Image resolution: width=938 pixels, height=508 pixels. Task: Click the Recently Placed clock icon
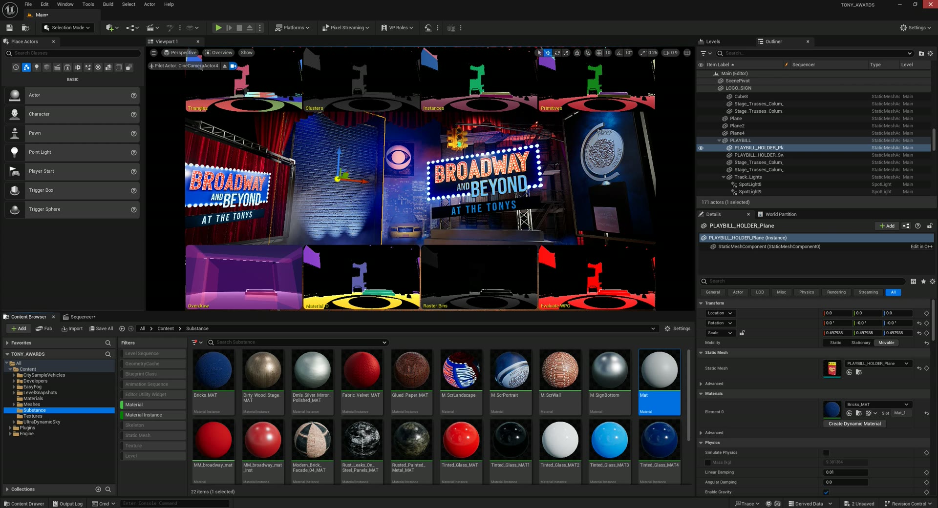16,67
